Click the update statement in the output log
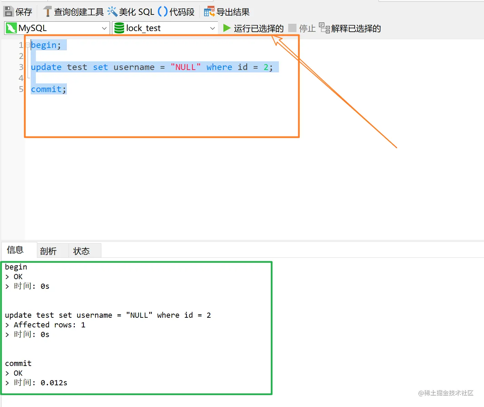The image size is (484, 407). point(108,315)
